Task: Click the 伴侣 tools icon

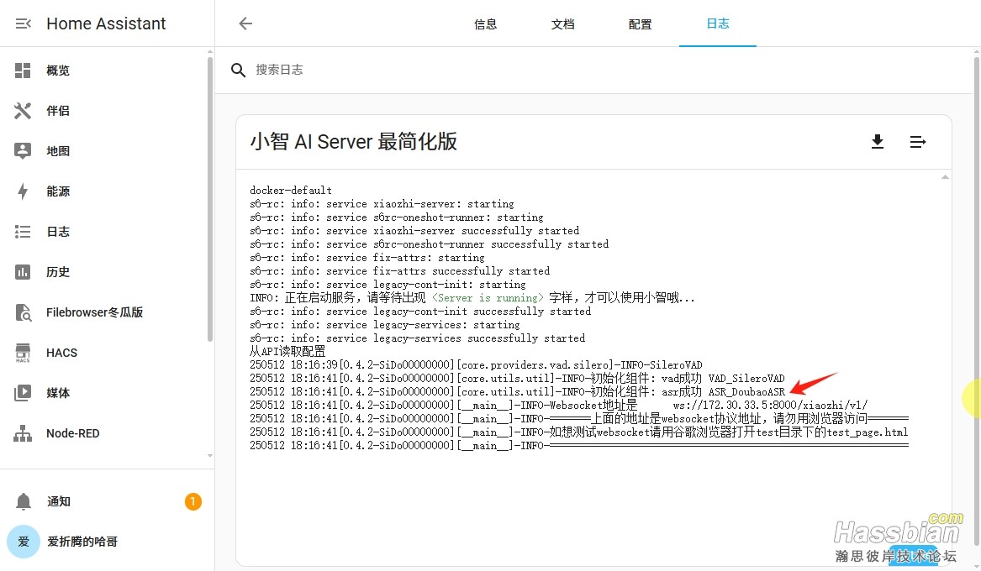Action: click(23, 111)
